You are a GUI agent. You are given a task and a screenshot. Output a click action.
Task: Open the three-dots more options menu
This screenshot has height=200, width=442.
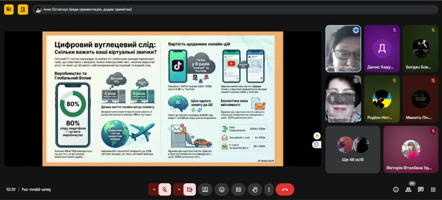[269, 189]
